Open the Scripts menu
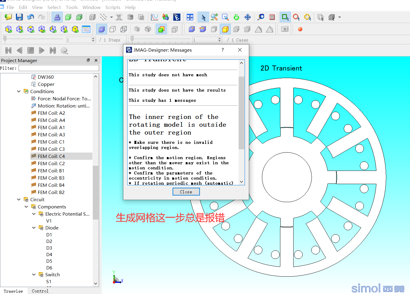The height and width of the screenshot is (294, 410). click(x=113, y=7)
